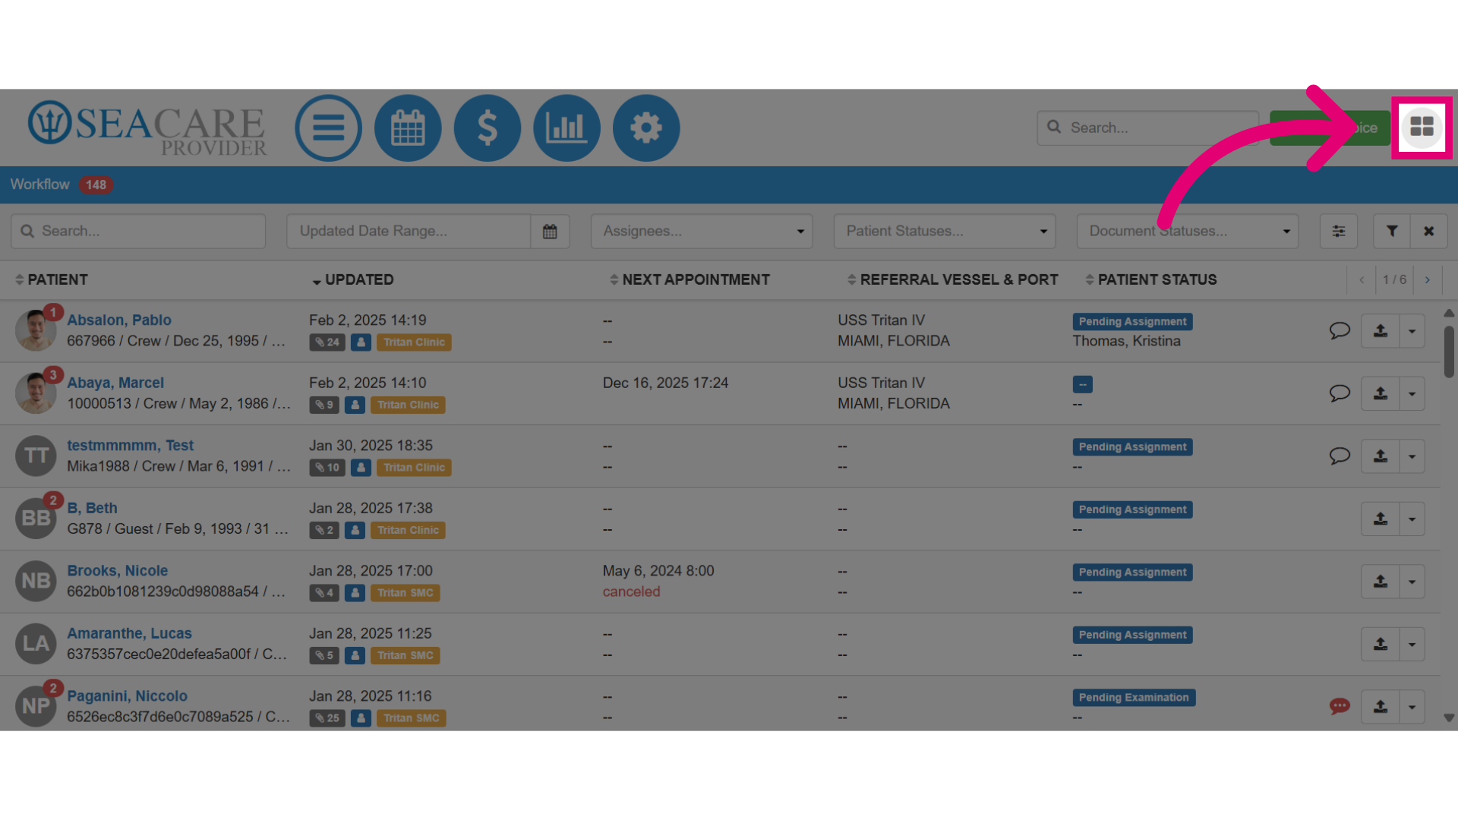Click the workflow Search filter field
This screenshot has width=1458, height=820.
point(138,231)
